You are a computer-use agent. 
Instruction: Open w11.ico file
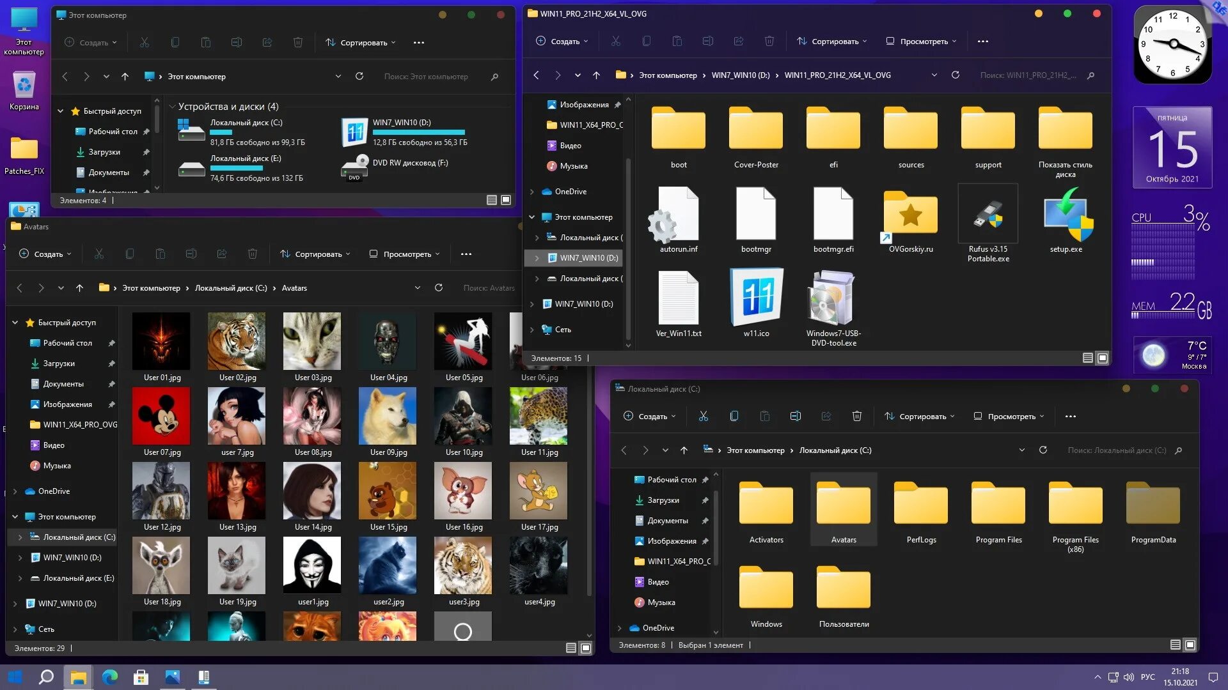(757, 303)
